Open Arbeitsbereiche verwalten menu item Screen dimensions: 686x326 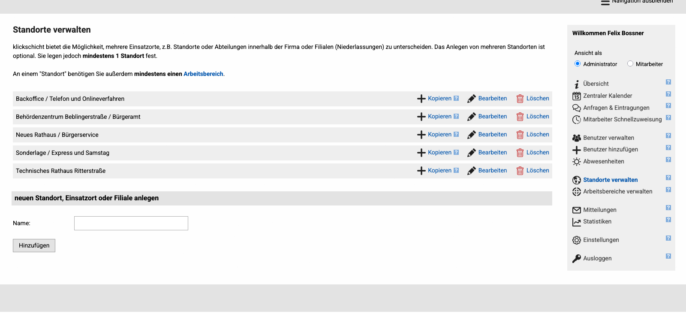tap(617, 191)
